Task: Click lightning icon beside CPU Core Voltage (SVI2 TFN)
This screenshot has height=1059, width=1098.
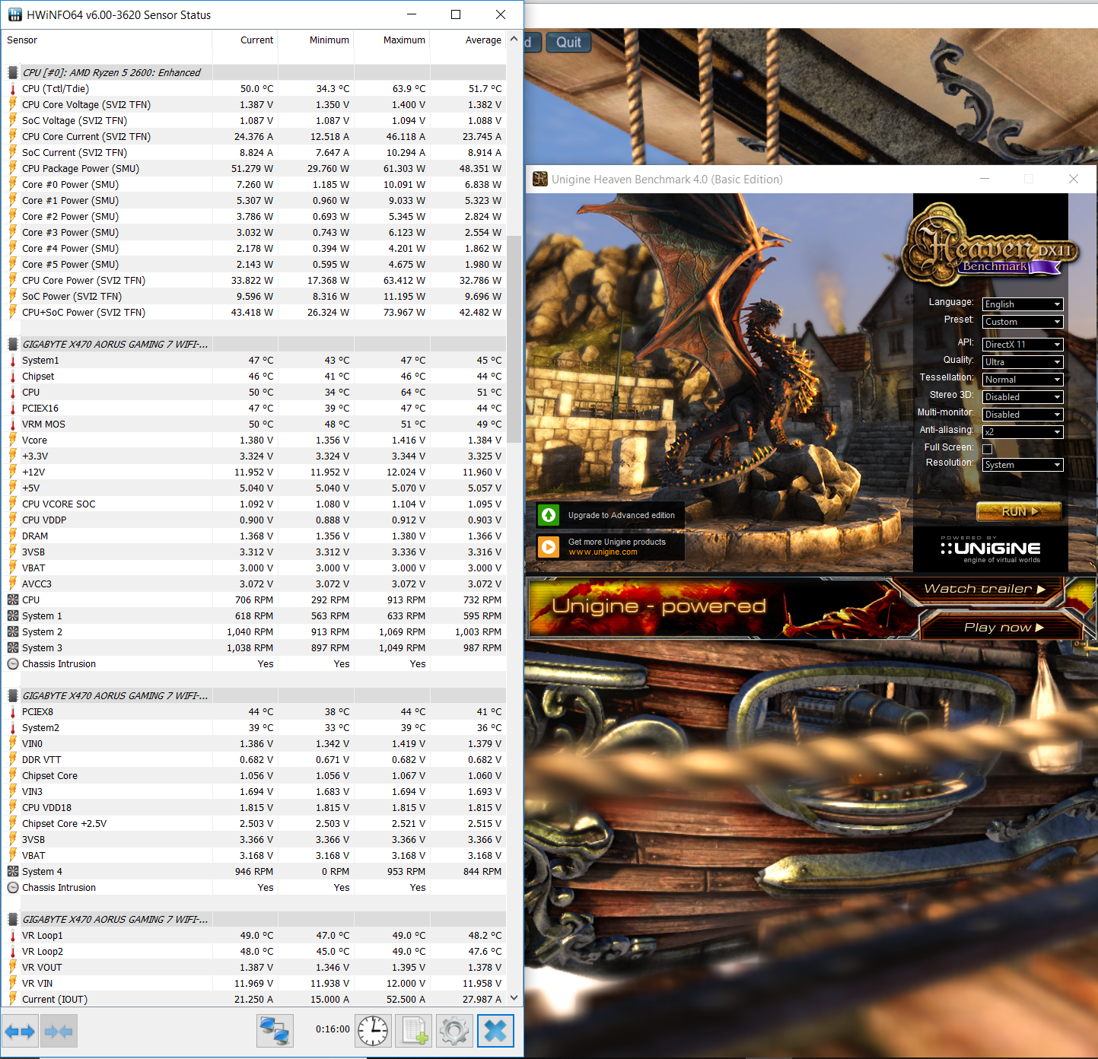Action: point(13,105)
